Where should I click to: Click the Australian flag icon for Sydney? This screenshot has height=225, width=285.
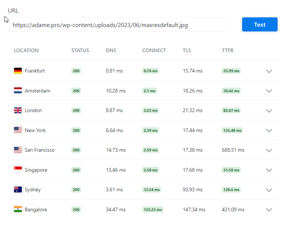click(18, 189)
